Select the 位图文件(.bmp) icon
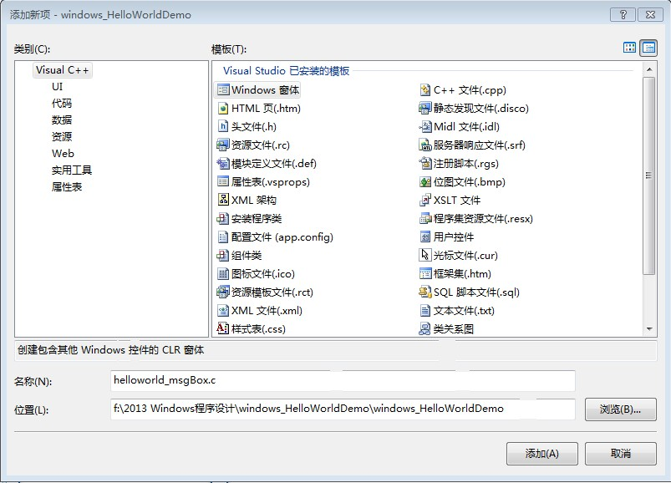The width and height of the screenshot is (671, 483). tap(425, 182)
